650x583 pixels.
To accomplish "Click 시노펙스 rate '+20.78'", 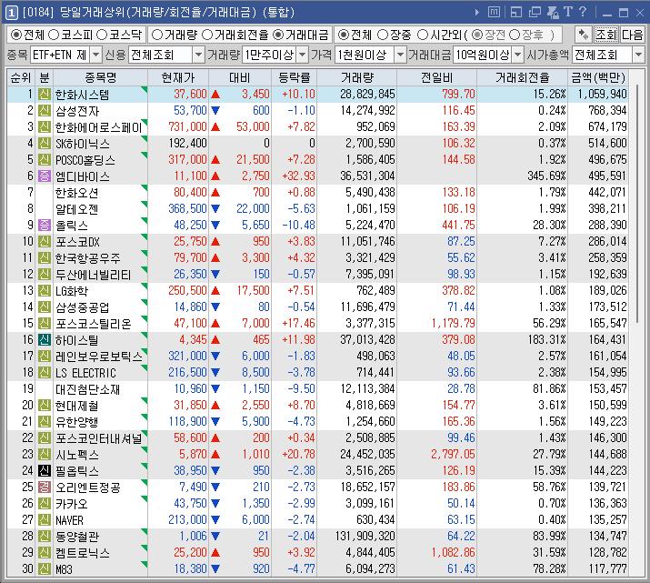I will point(298,454).
